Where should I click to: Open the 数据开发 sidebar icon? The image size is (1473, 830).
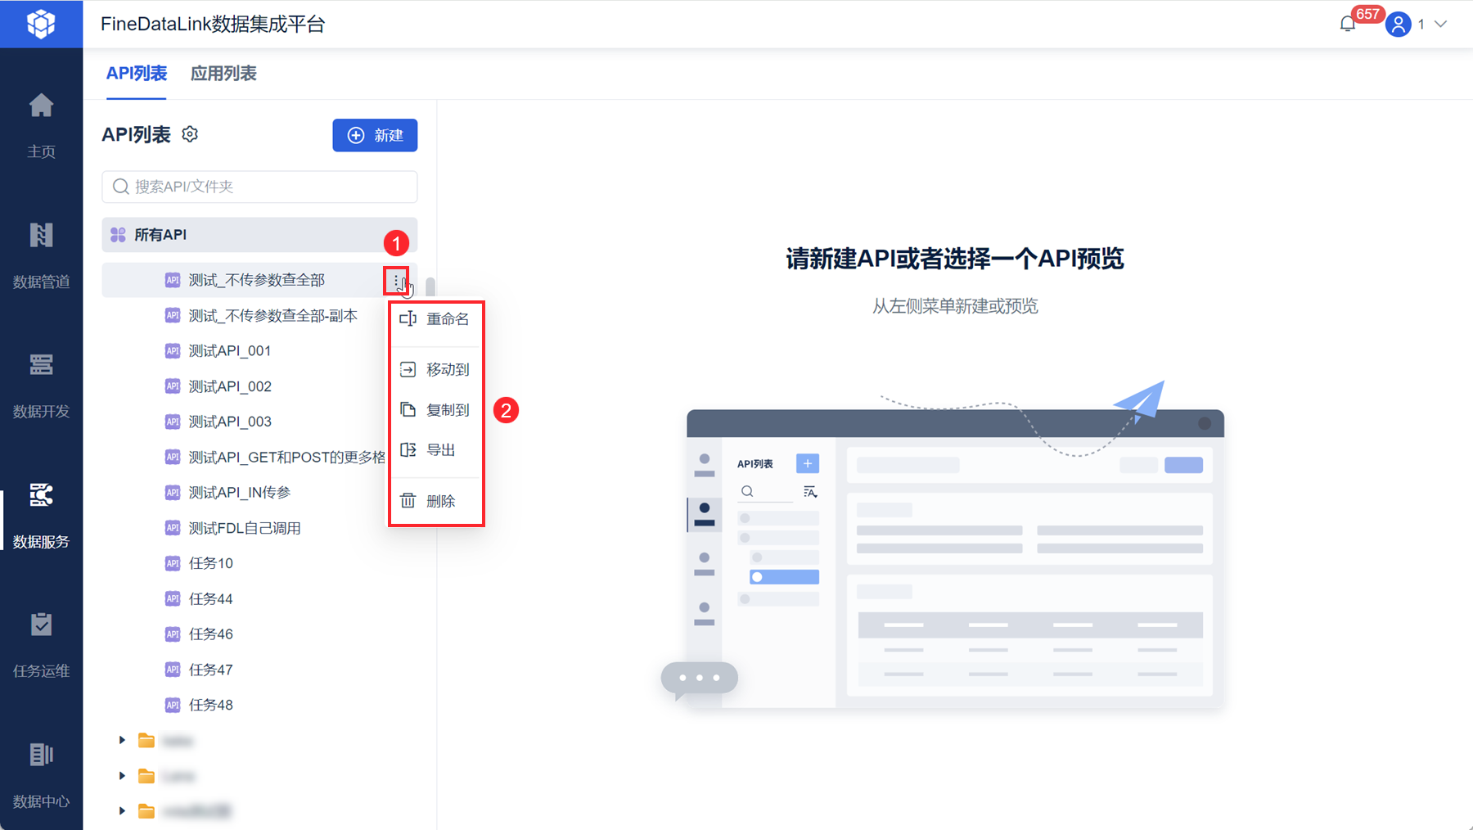[x=41, y=364]
